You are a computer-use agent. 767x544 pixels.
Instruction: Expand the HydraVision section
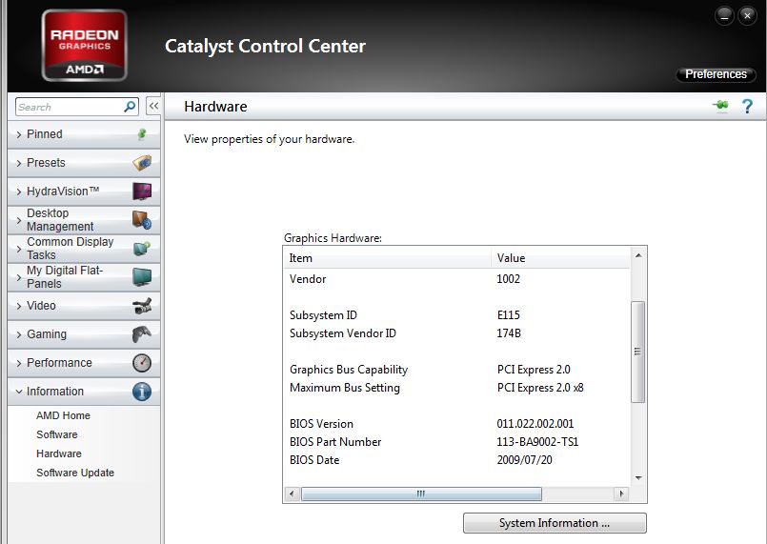pyautogui.click(x=84, y=191)
